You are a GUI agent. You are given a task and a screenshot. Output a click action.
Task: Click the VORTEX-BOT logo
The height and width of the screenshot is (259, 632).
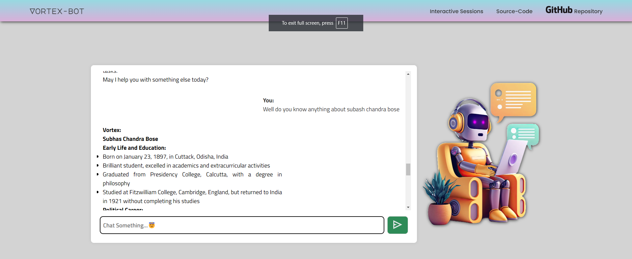(57, 11)
